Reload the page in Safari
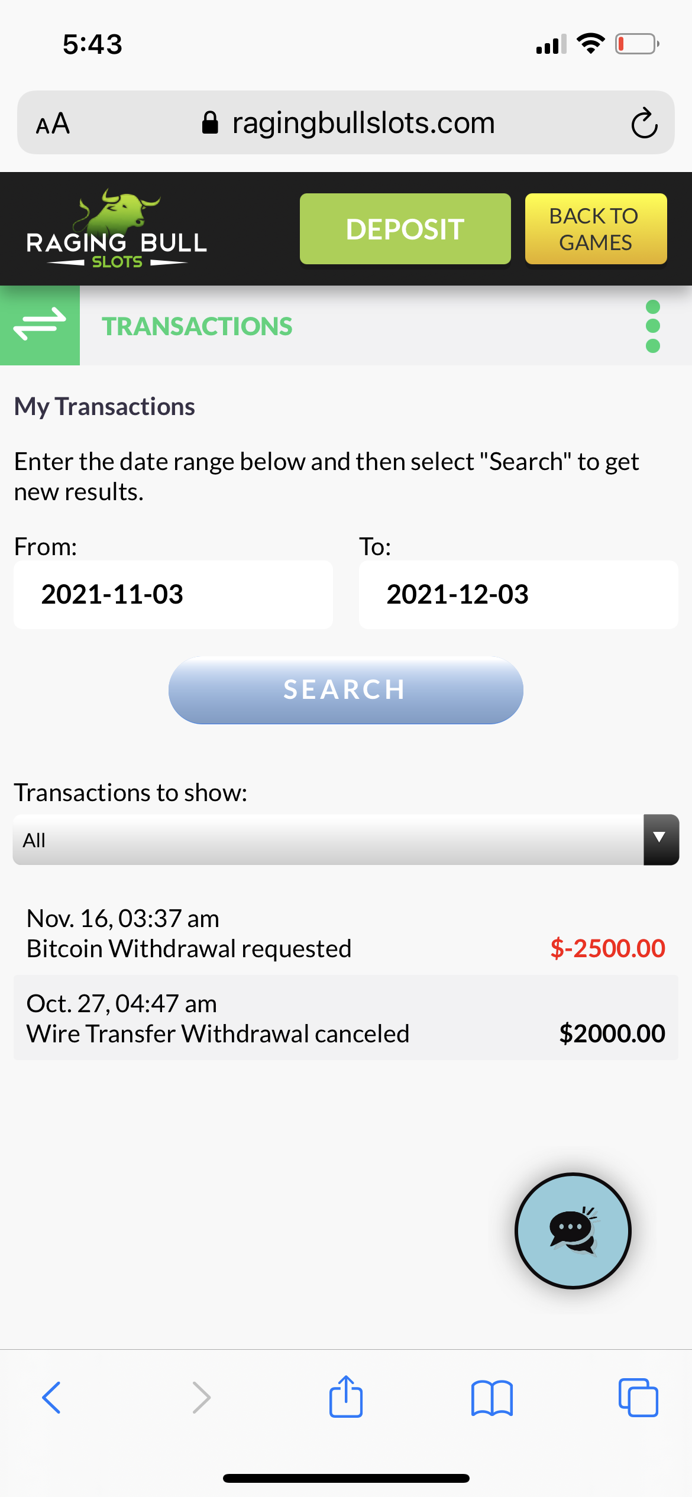Screen dimensions: 692x1497 pos(644,123)
